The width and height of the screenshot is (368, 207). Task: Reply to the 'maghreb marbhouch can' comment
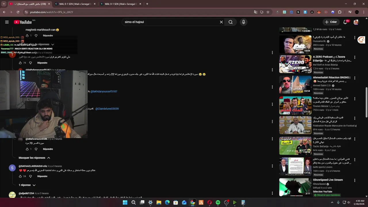48,36
